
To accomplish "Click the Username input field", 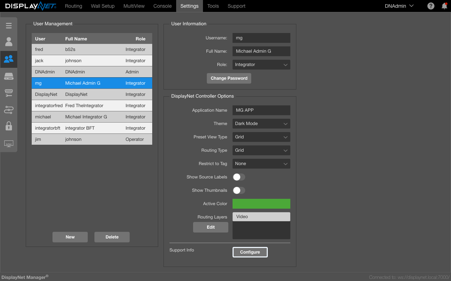I will [261, 38].
